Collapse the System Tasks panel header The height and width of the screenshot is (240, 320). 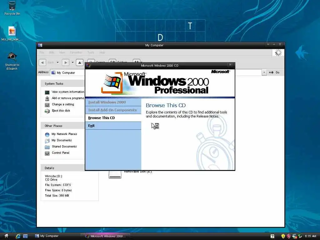62,84
